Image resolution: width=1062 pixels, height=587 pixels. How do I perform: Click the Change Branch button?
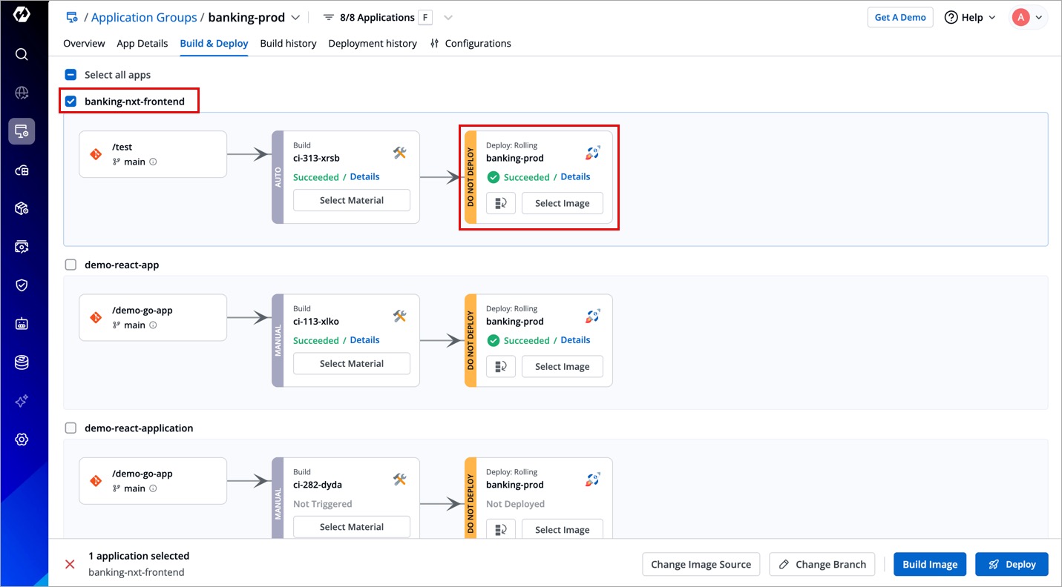tap(822, 564)
